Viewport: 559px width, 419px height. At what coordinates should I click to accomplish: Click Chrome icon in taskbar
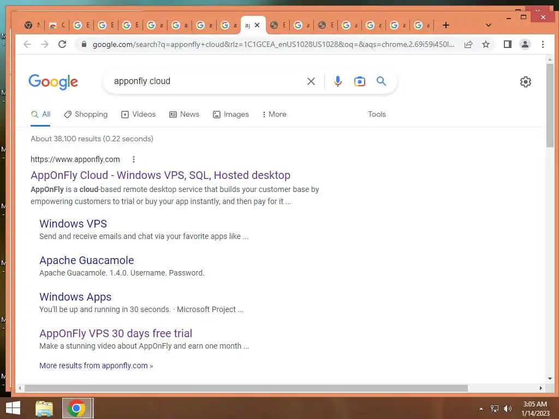(76, 408)
